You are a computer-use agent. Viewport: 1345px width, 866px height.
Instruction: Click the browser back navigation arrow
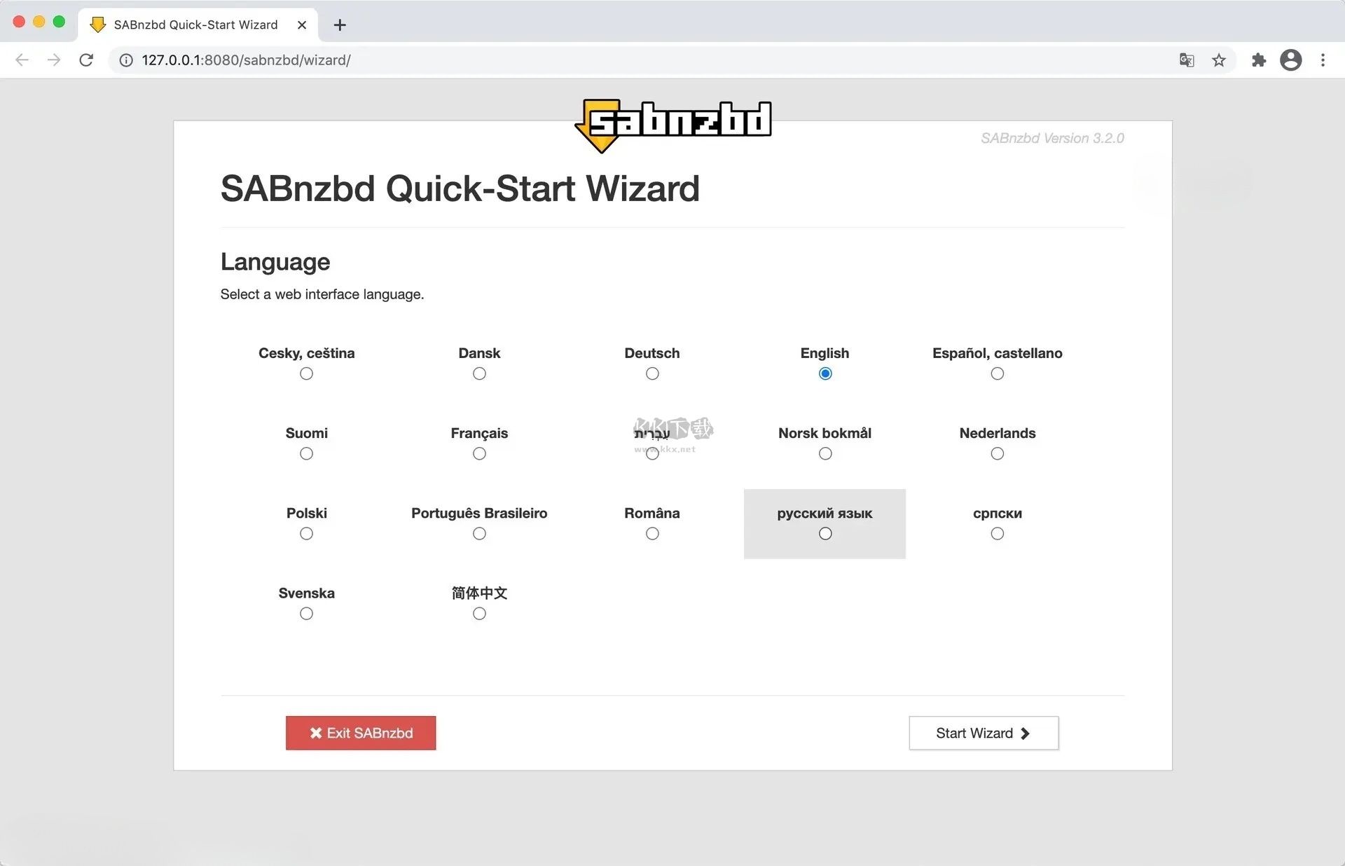[x=22, y=60]
